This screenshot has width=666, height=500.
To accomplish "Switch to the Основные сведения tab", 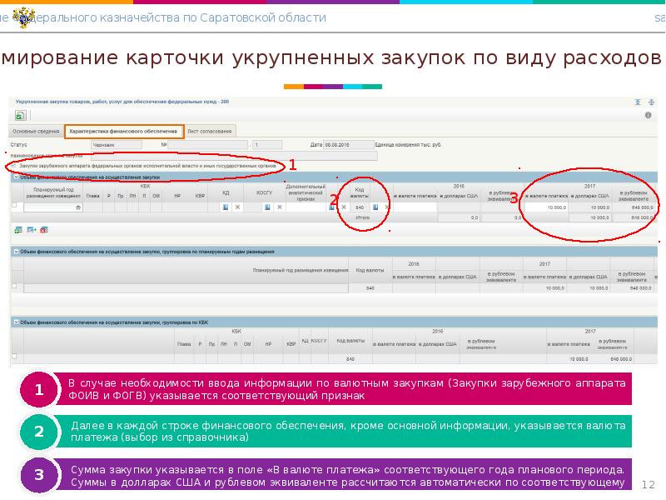I will pyautogui.click(x=36, y=131).
